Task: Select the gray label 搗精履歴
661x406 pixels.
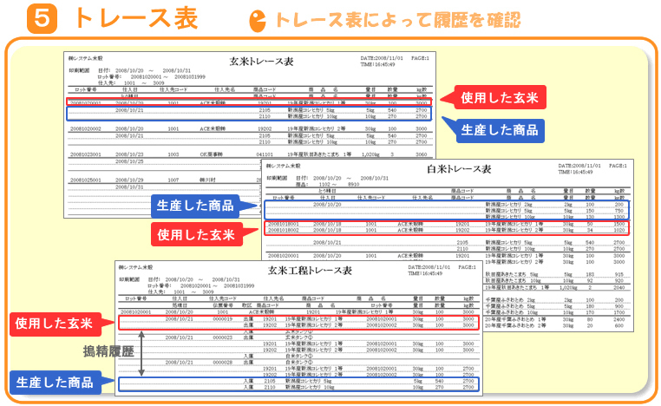Action: point(108,351)
